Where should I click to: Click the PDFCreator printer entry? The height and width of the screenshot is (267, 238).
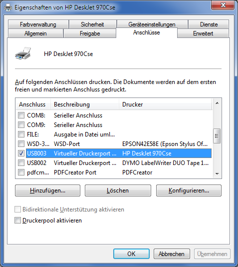click(137, 172)
